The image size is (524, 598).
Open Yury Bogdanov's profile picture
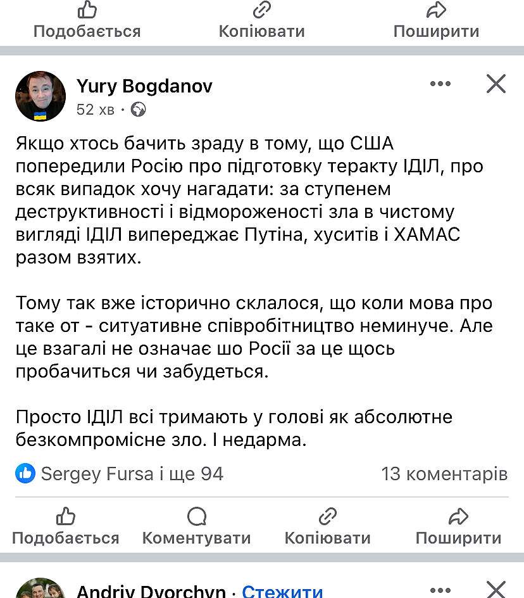click(x=41, y=96)
